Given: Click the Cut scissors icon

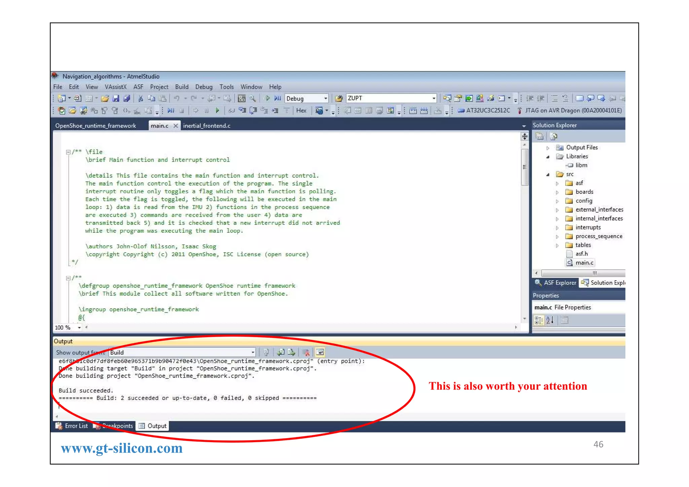Looking at the screenshot, I should pyautogui.click(x=141, y=98).
